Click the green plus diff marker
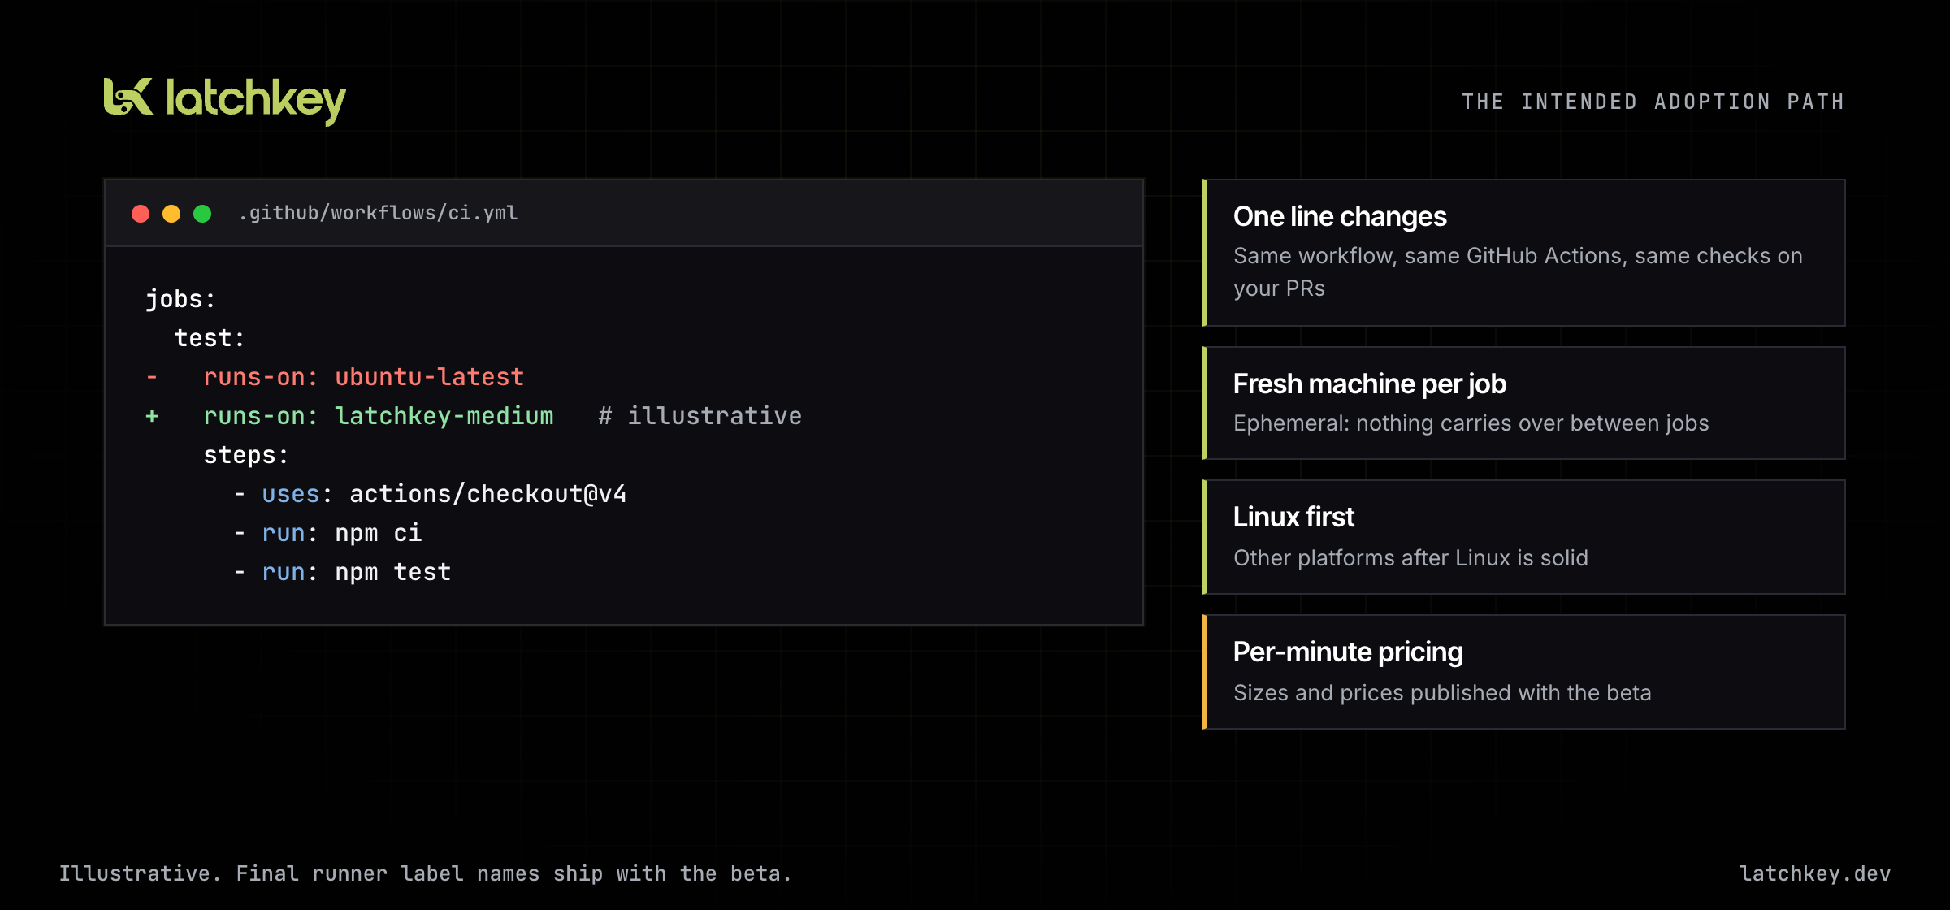This screenshot has width=1950, height=910. (x=152, y=416)
